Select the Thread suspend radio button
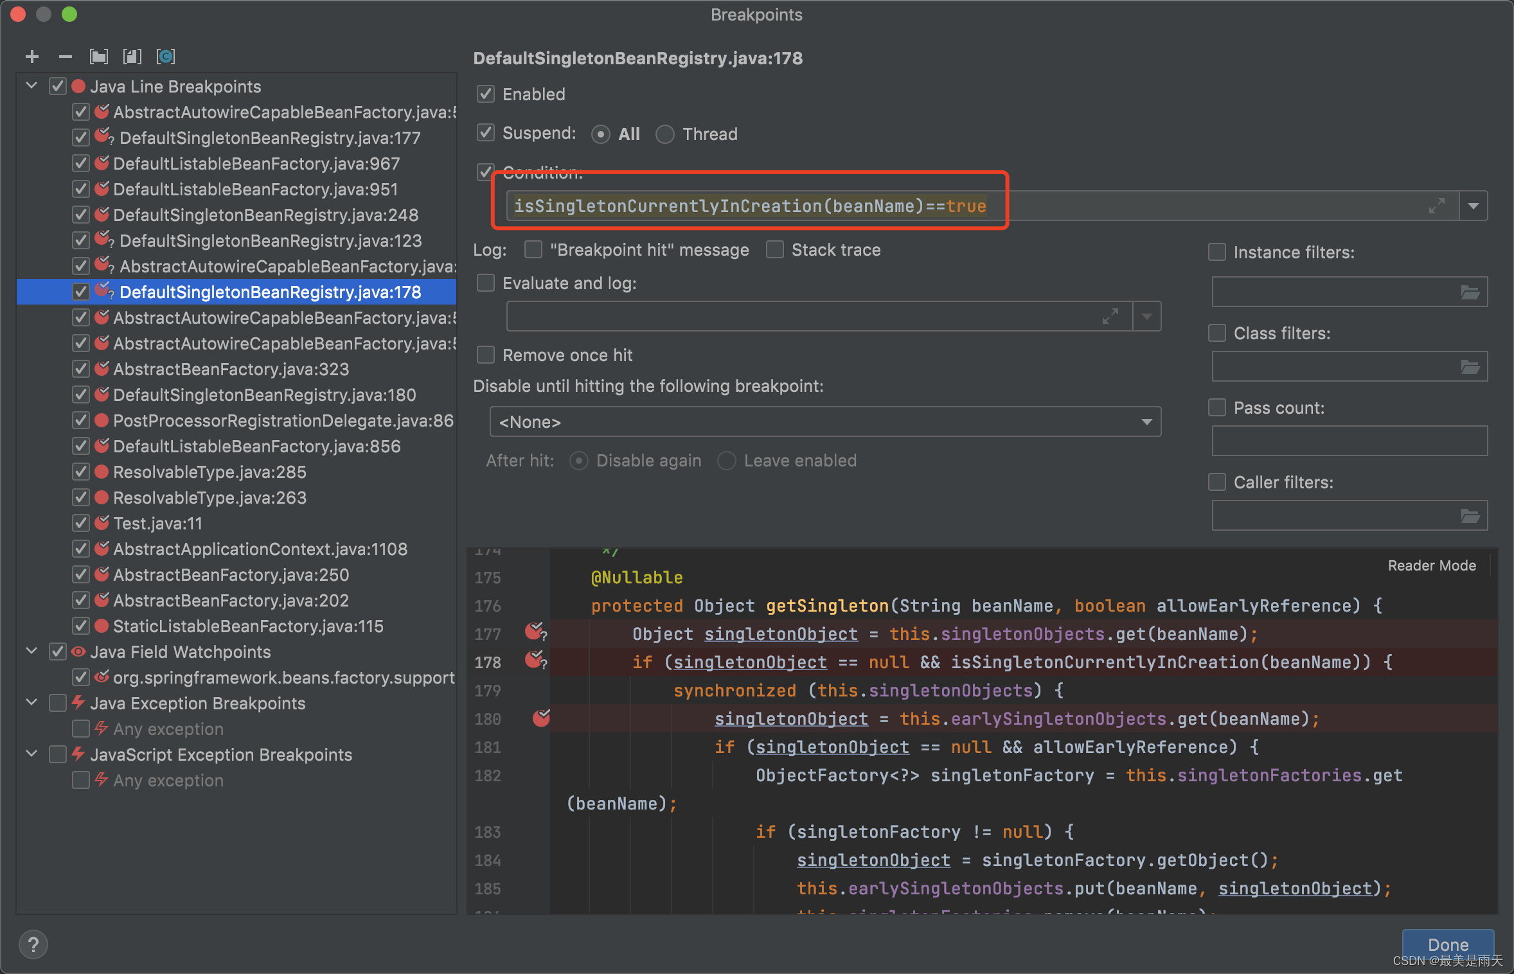 (665, 134)
